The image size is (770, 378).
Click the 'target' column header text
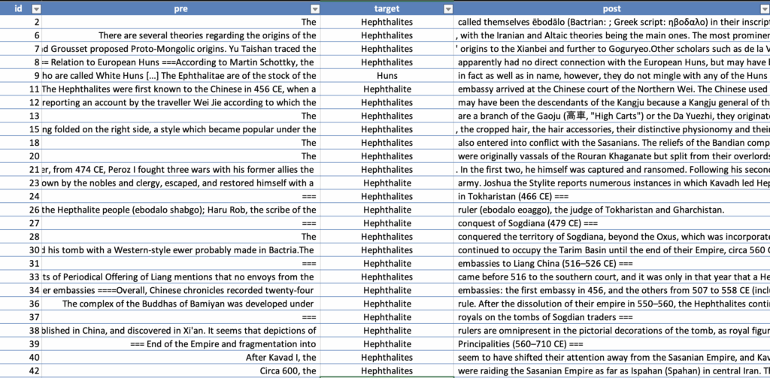click(387, 9)
